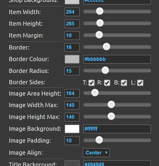Toggle the right border side checkbox
Screen dimensions: 159x166
(107, 82)
